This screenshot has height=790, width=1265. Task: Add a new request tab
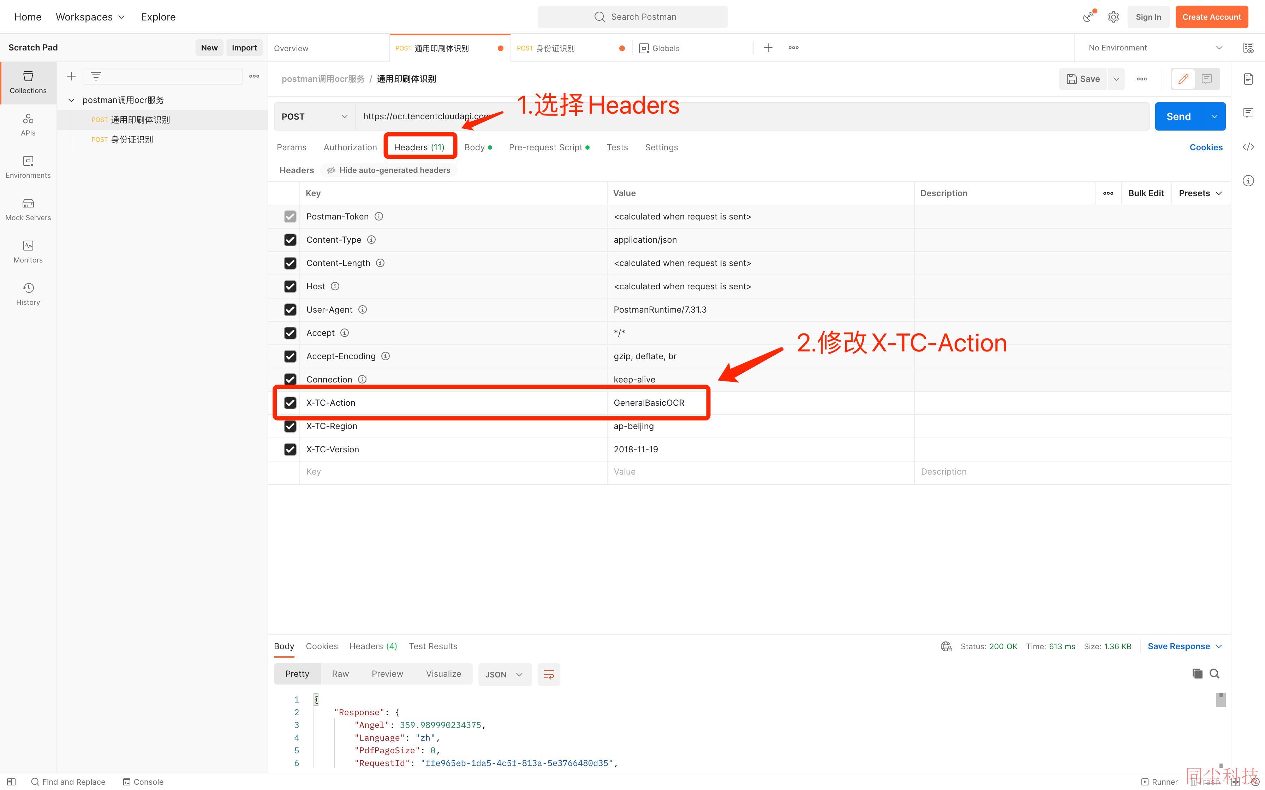pos(768,48)
